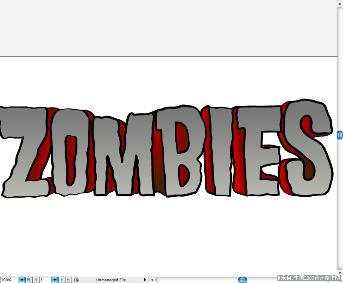Open the zoom level dropdown arrow
Screen dimensions: 343x283
[x=22, y=280]
